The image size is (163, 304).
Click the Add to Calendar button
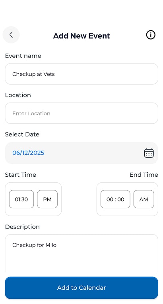(x=81, y=288)
